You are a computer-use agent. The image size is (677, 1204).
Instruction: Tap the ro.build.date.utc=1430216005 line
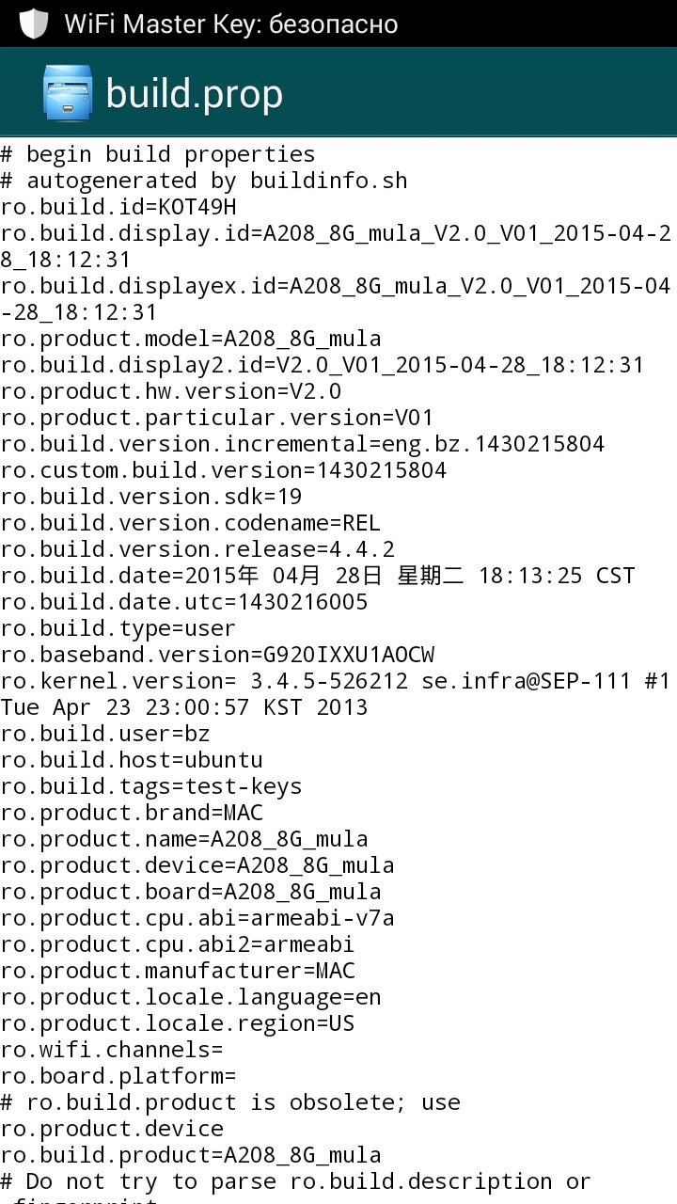tap(184, 601)
